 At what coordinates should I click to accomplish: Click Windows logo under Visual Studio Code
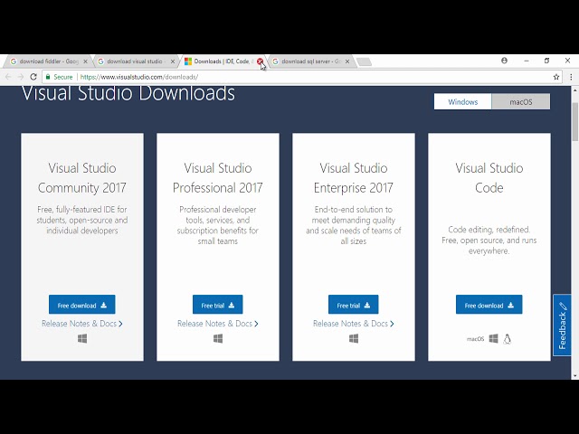tap(493, 338)
